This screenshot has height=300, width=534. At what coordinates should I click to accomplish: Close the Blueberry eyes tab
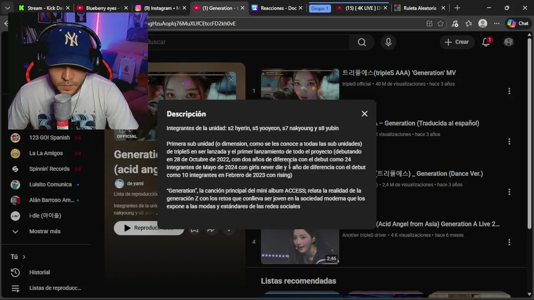click(x=126, y=8)
